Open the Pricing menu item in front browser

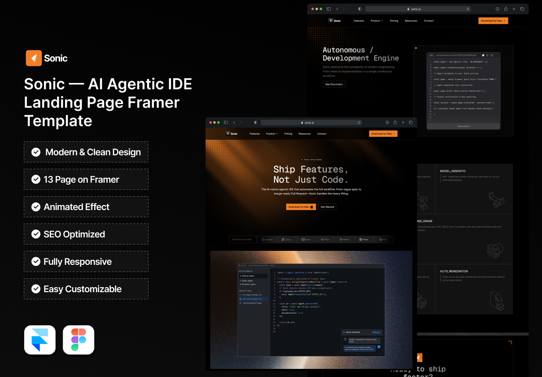(x=288, y=134)
